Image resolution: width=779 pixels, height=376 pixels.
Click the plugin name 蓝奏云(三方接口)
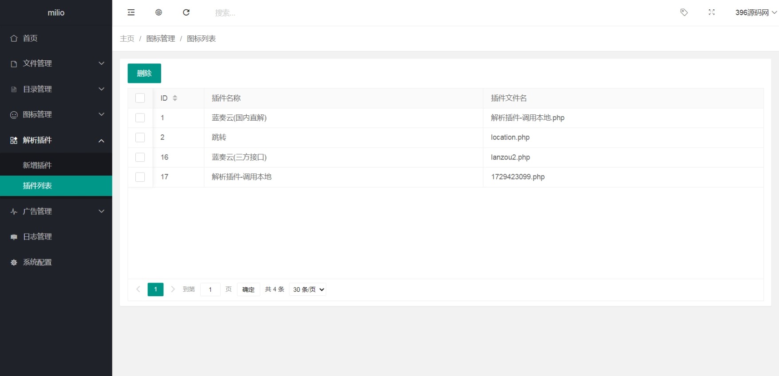[x=239, y=157]
